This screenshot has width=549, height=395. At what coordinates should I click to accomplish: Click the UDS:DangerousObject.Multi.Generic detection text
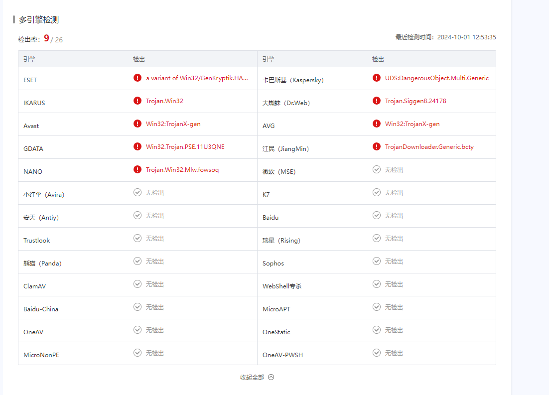coord(436,78)
